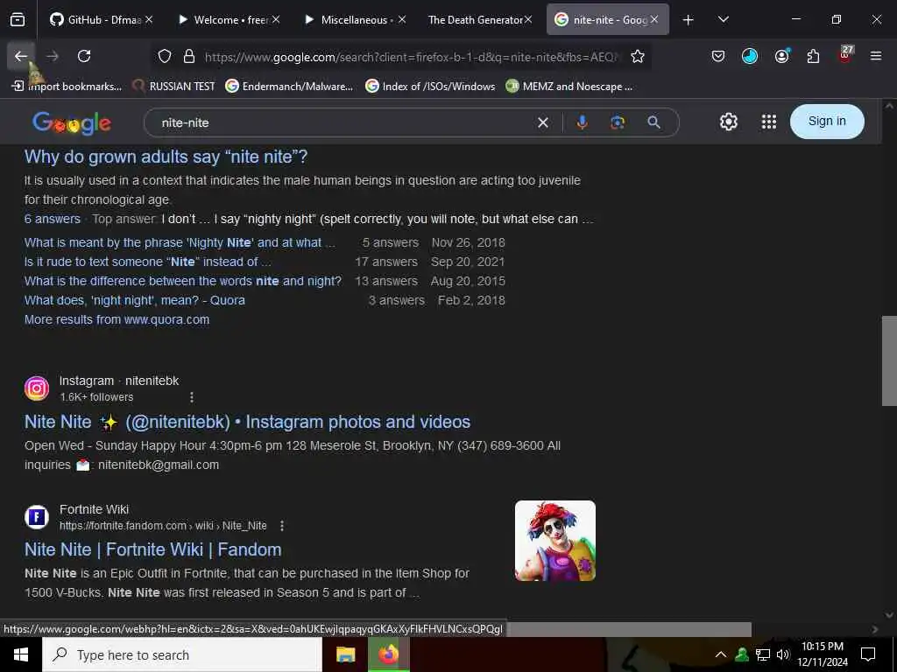Click the blue circular extension icon in toolbar
897x672 pixels.
pyautogui.click(x=750, y=56)
